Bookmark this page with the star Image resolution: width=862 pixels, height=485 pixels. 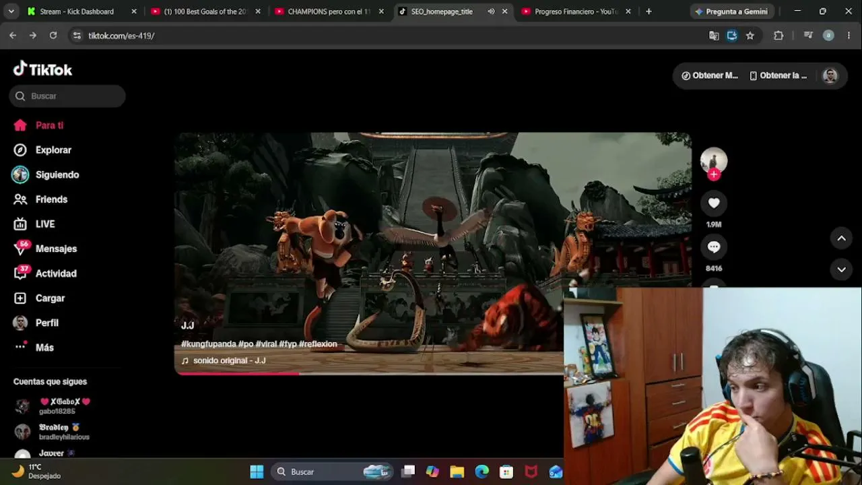(750, 36)
